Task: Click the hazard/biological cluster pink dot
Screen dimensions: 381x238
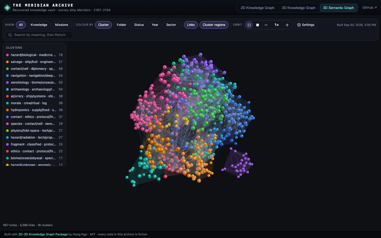Action: coord(7,55)
